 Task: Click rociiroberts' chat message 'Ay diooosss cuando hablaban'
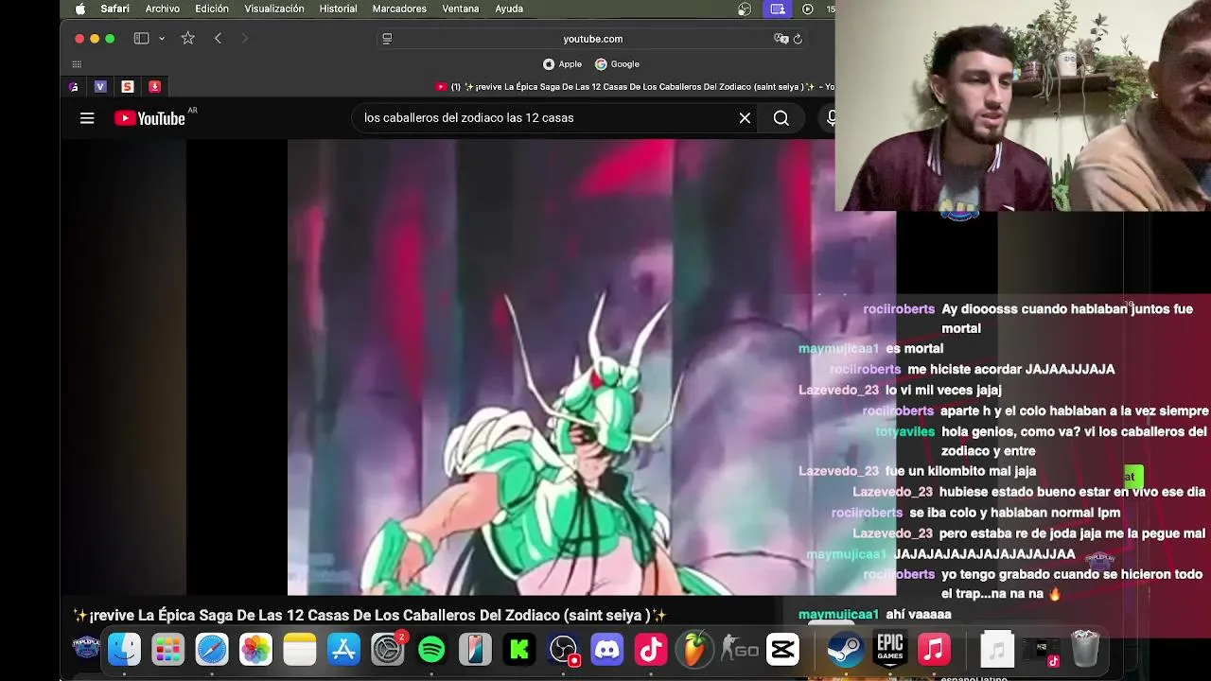click(1066, 319)
